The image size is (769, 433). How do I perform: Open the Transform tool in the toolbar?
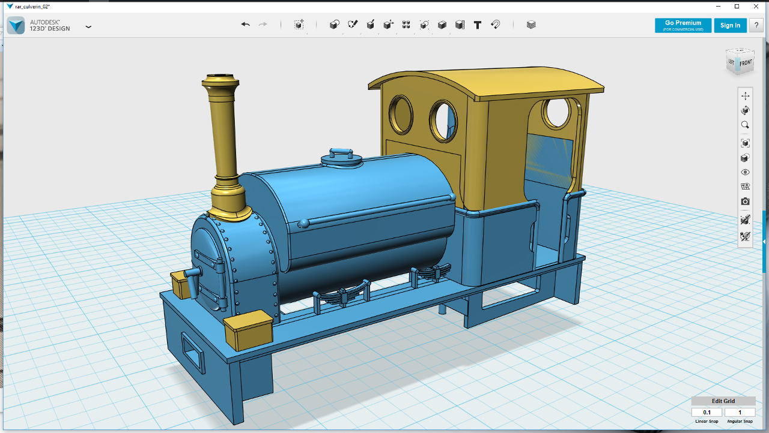pos(299,25)
